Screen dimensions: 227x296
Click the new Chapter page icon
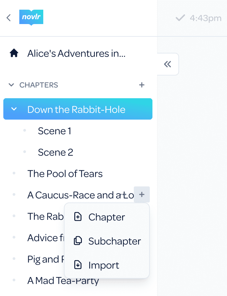coord(78,216)
